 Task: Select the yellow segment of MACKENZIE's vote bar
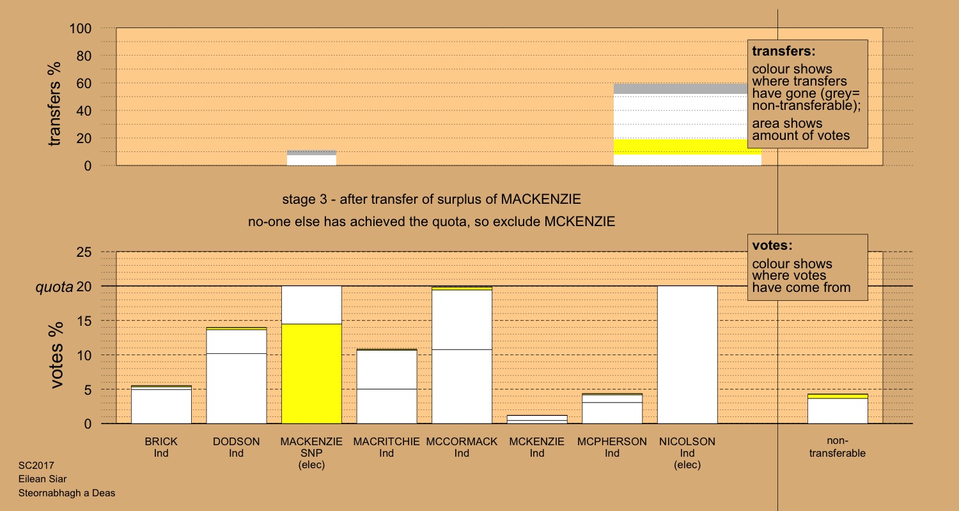coord(312,374)
